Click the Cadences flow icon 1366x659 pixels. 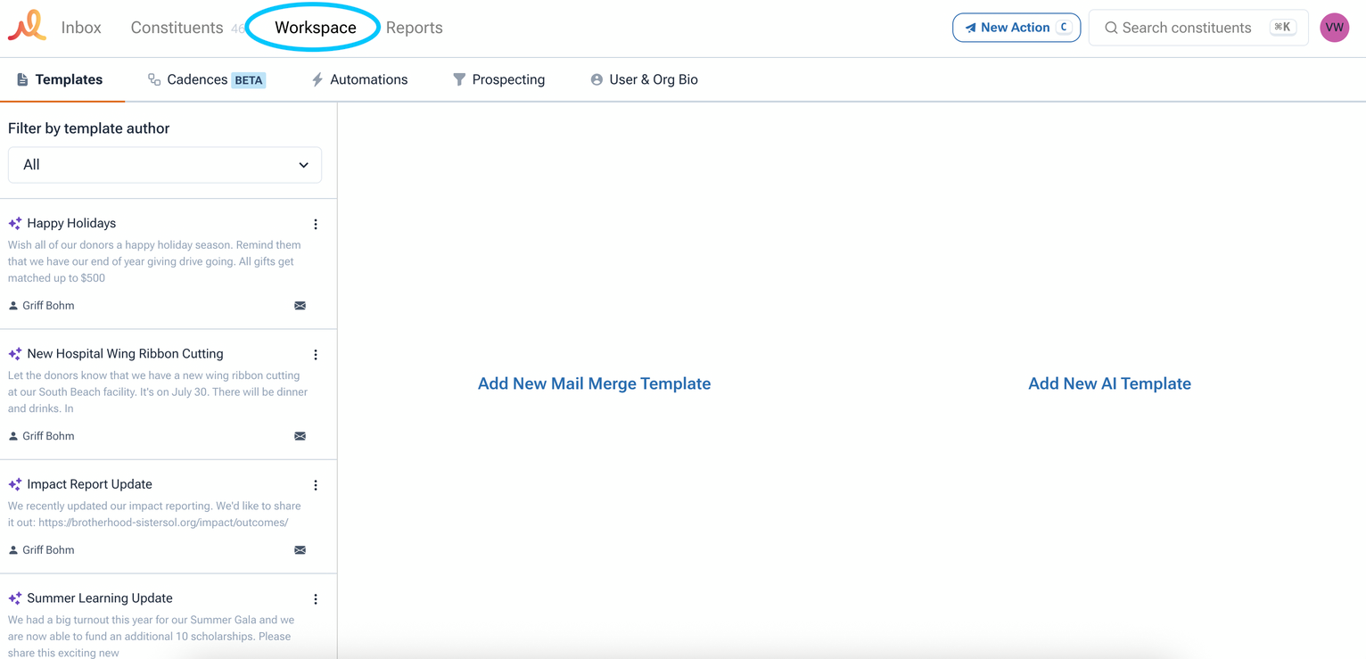[x=154, y=79]
